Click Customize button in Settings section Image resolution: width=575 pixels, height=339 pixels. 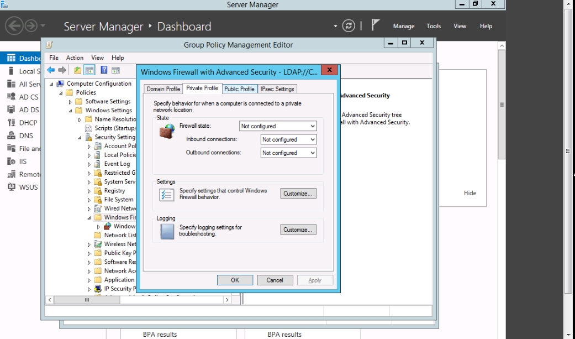click(298, 194)
